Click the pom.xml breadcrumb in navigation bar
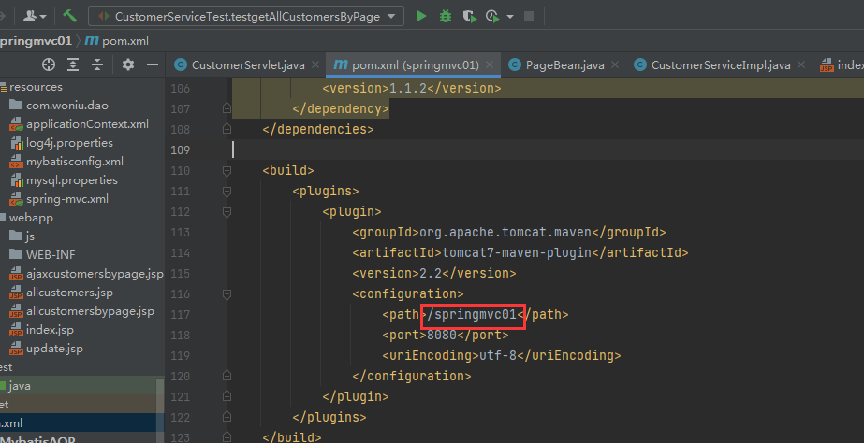The width and height of the screenshot is (864, 443). click(x=117, y=41)
